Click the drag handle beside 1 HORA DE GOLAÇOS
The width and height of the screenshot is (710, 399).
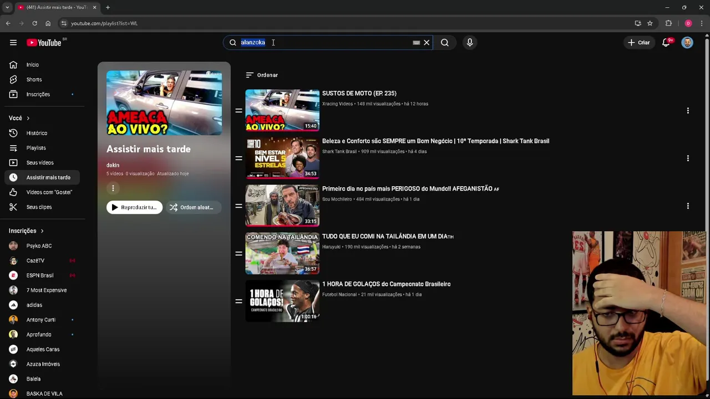tap(239, 301)
